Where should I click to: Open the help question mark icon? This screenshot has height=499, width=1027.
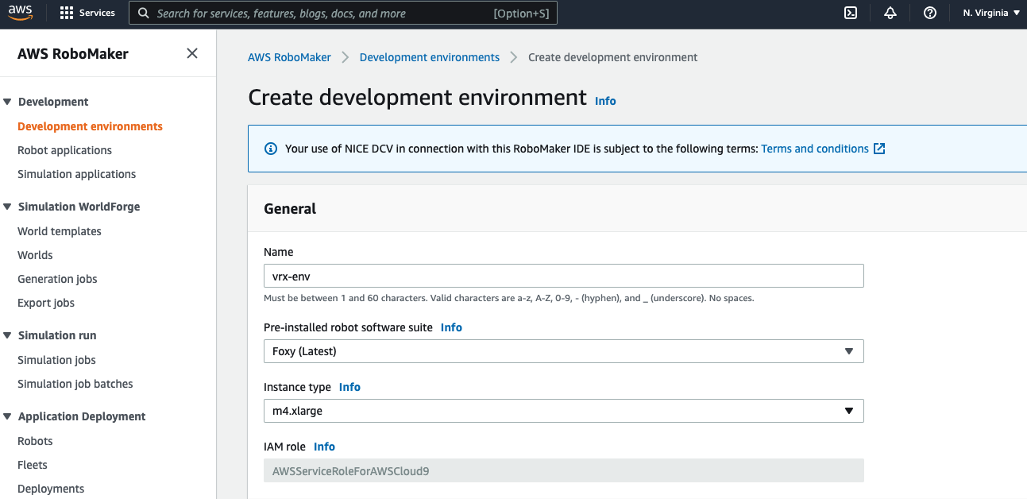point(930,13)
